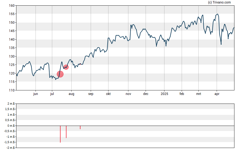Click the medium red bubble in late July
Viewport: 239px width, 152px height.
[x=66, y=67]
